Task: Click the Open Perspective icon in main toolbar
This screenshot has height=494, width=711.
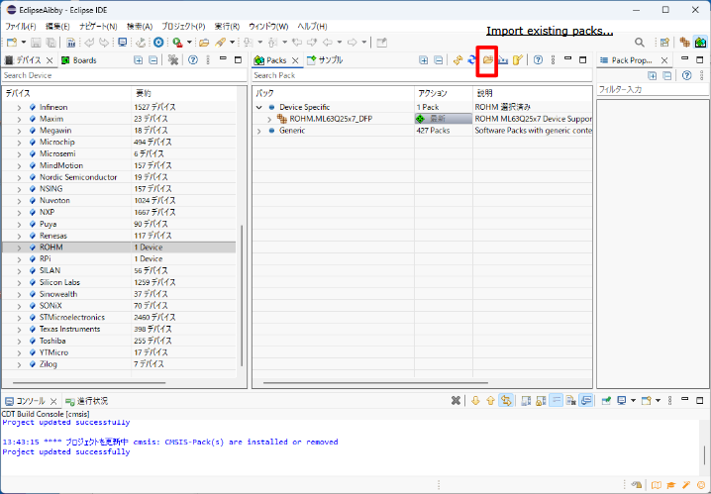Action: tap(664, 43)
